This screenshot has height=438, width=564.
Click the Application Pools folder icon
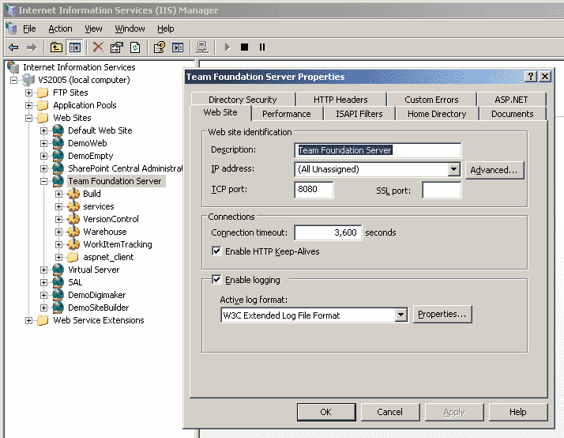click(43, 105)
